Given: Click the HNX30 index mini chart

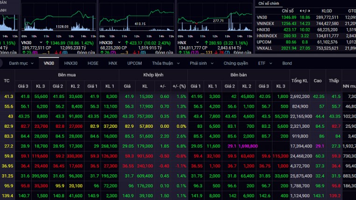Looking at the screenshot, I should coord(135,21).
